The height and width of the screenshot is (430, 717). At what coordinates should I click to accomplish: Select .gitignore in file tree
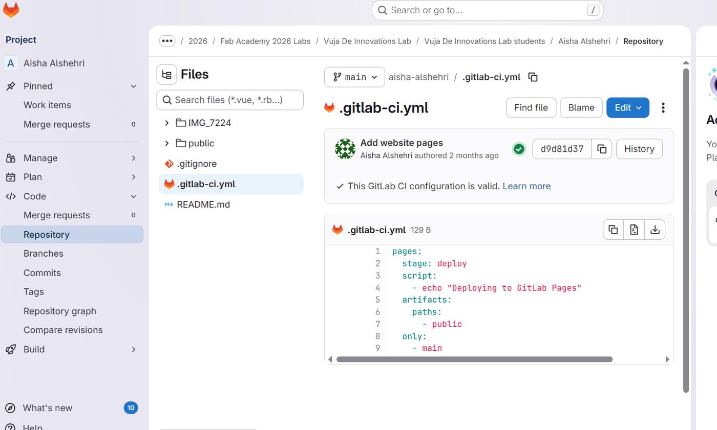[231, 164]
